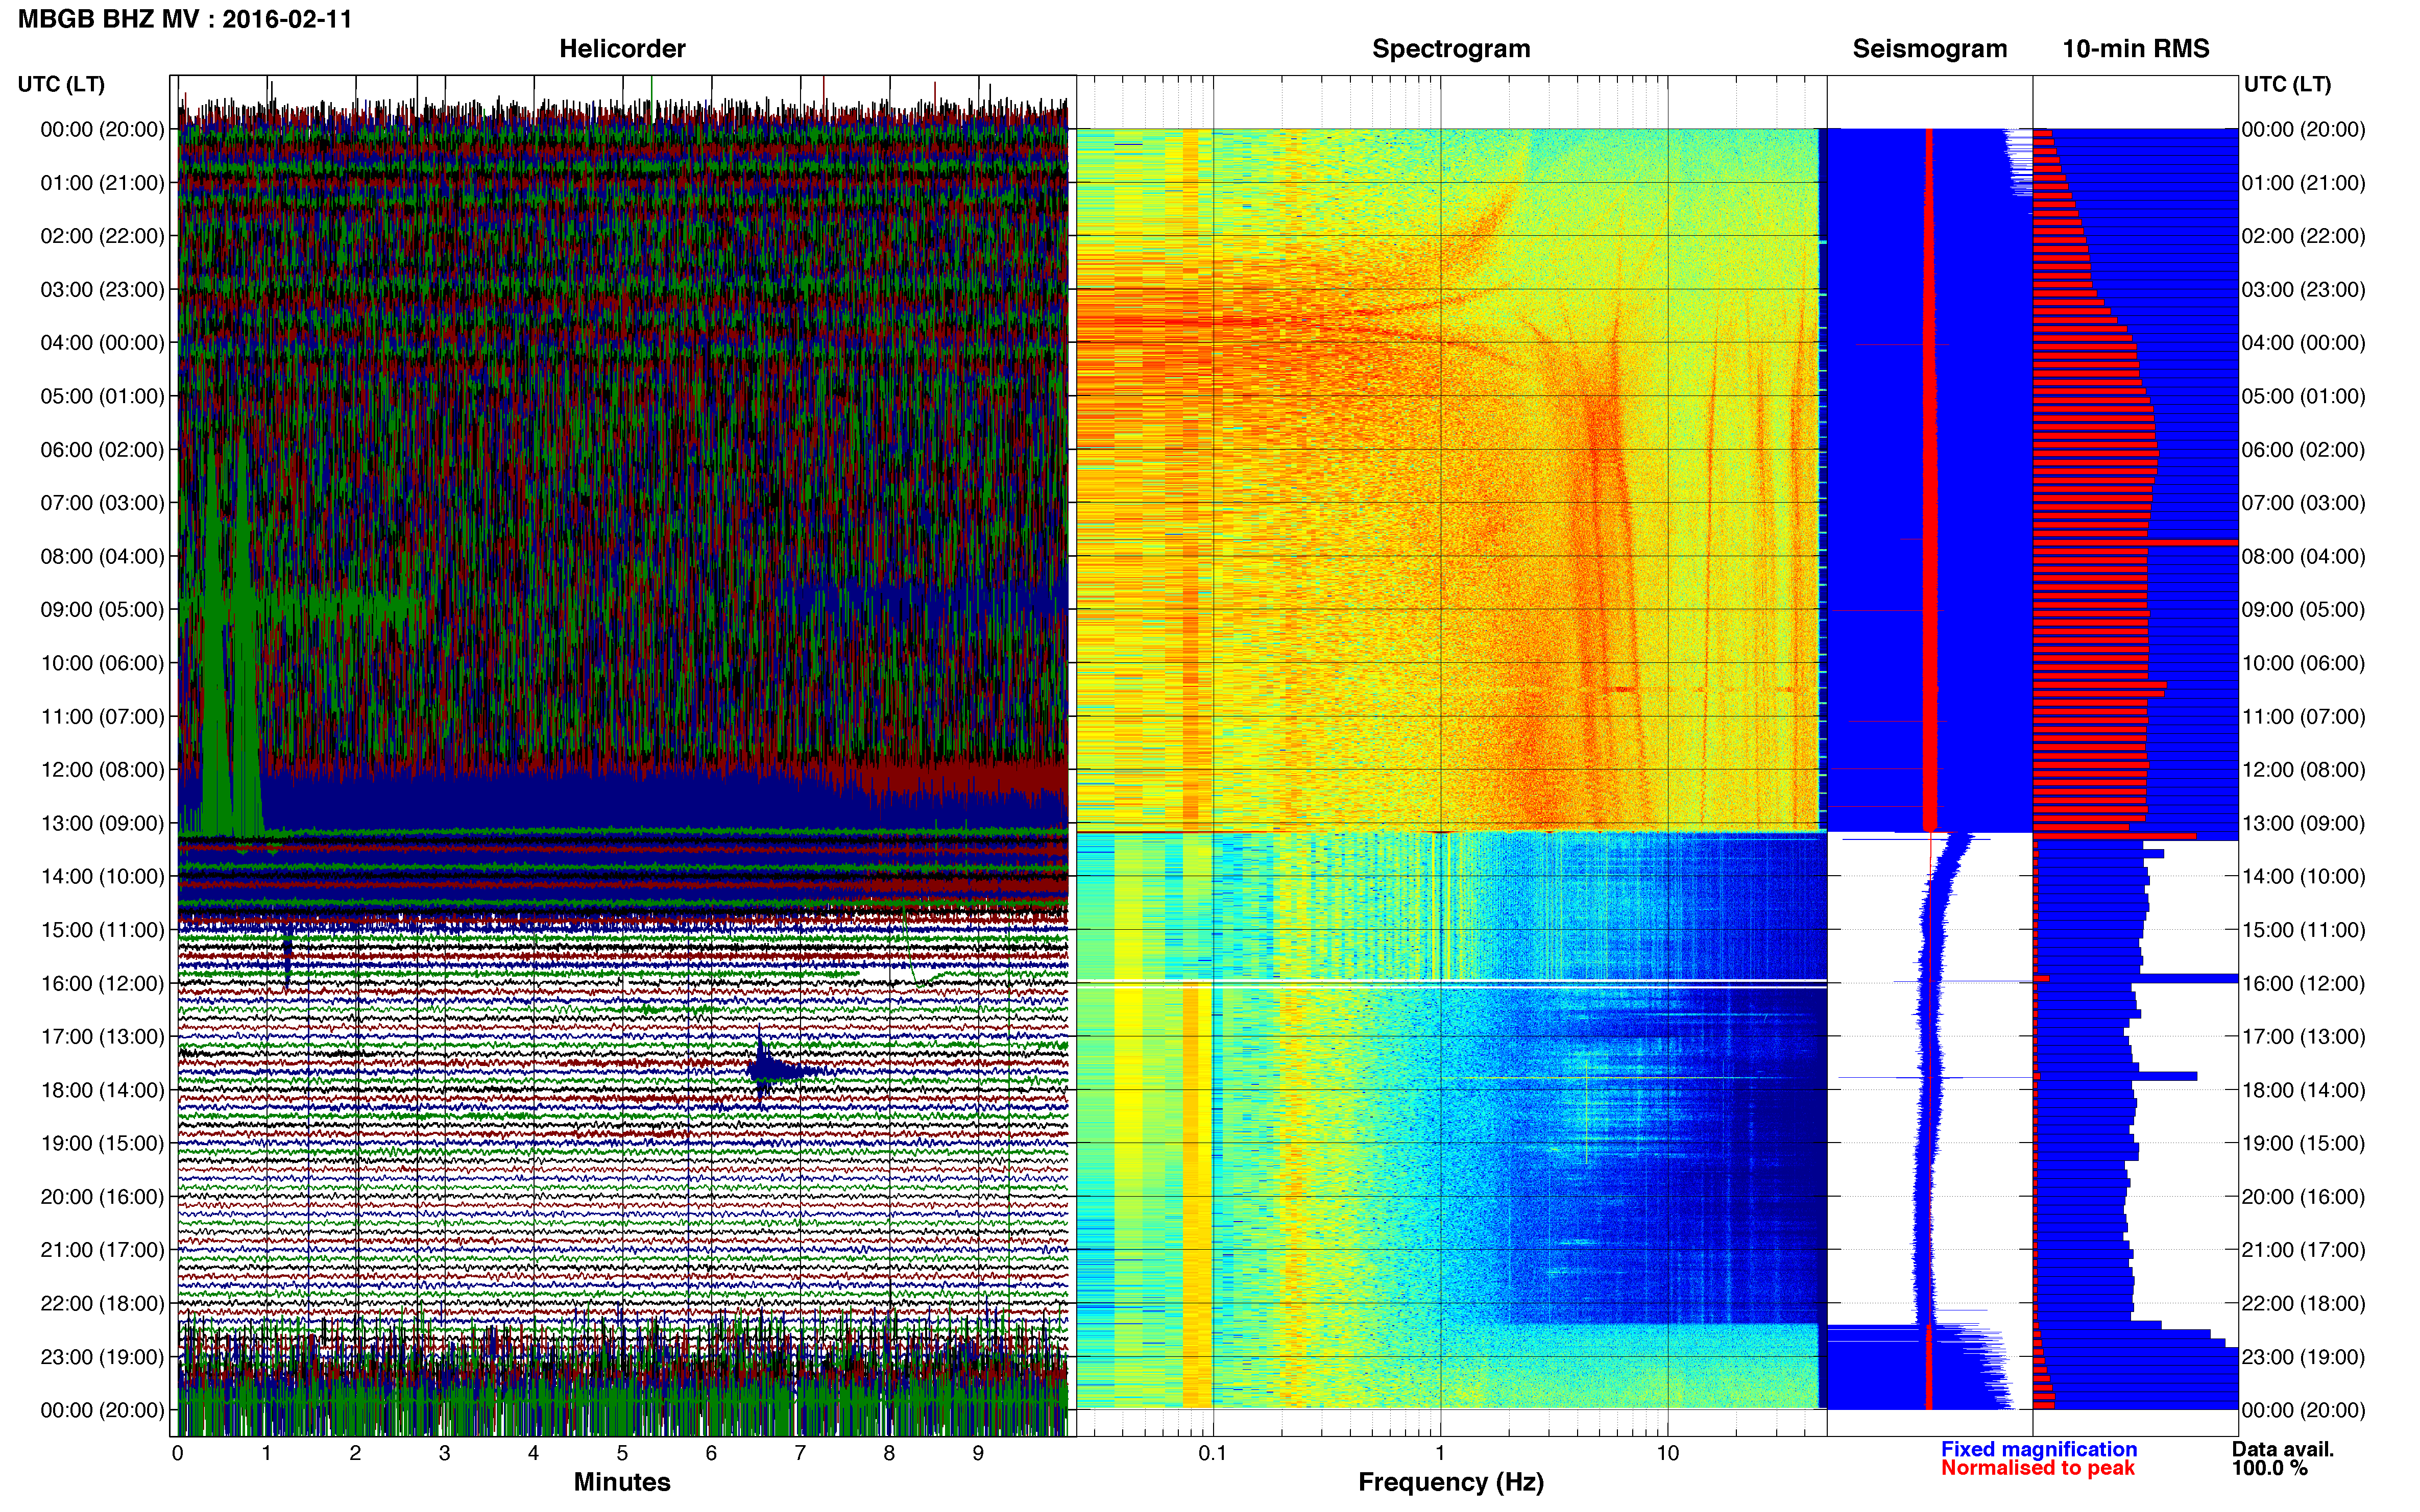Screen dimensions: 2420x1512
Task: Click left-axis time label 16:00 (12:00)
Action: (102, 983)
